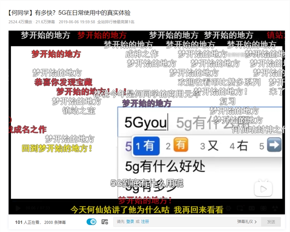Image resolution: width=290 pixels, height=232 pixels.
Task: Toggle the blue 弹 danmaku switch off
Action: (x=91, y=221)
